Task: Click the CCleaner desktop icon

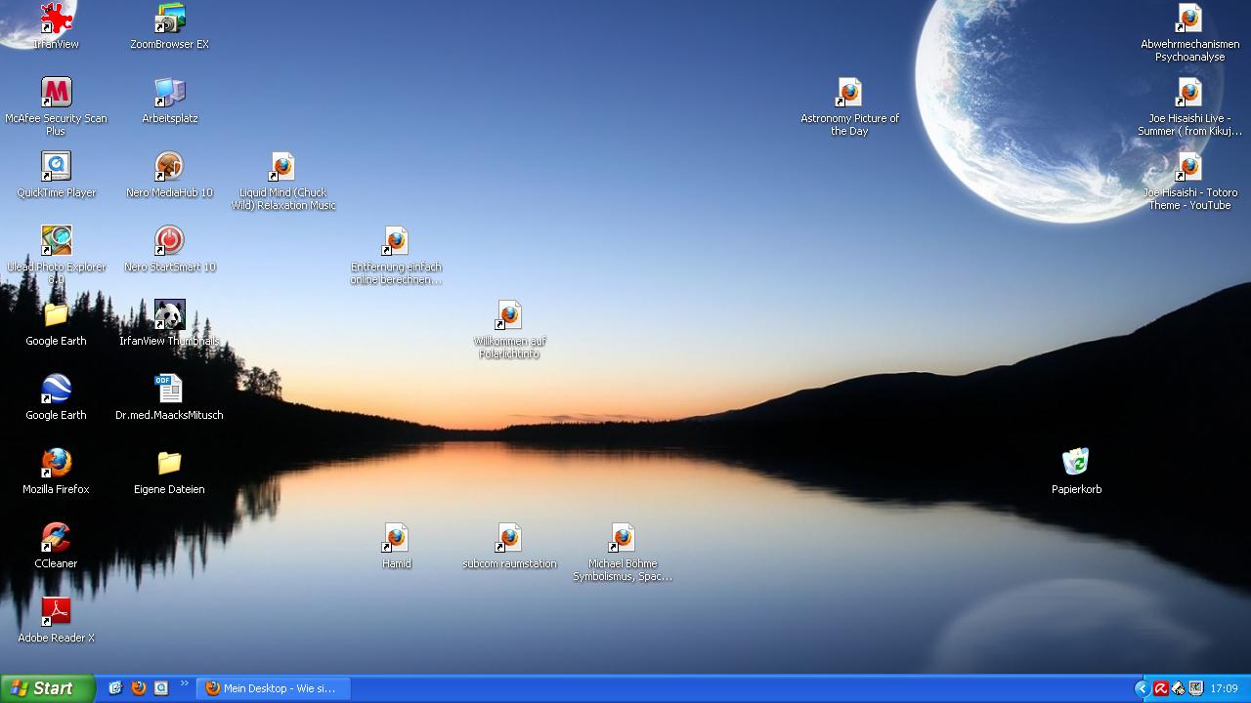Action: click(x=56, y=539)
